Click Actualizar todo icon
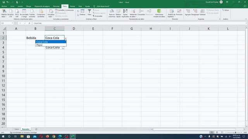Viewport: 248px width, 139px height. coord(51,13)
